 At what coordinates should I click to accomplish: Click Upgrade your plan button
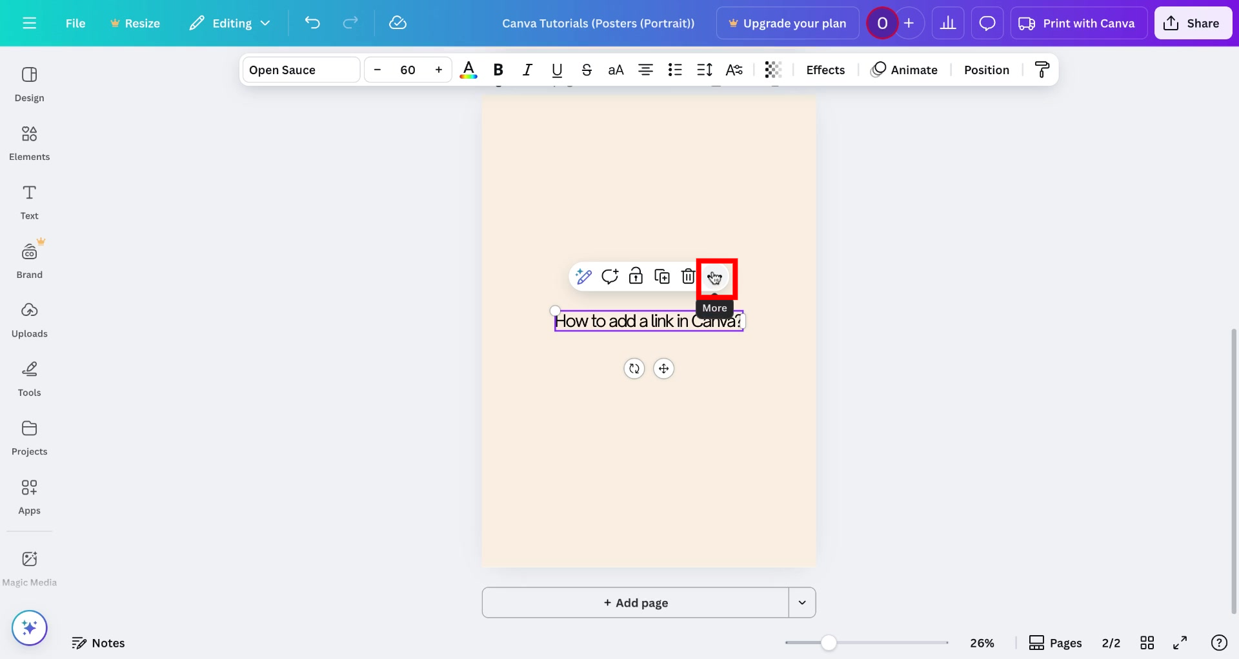point(787,23)
